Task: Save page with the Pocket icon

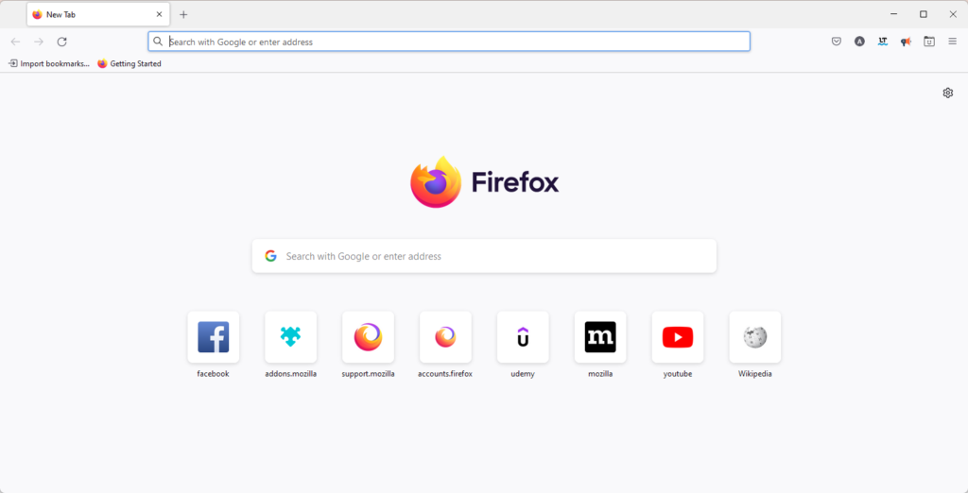Action: 837,42
